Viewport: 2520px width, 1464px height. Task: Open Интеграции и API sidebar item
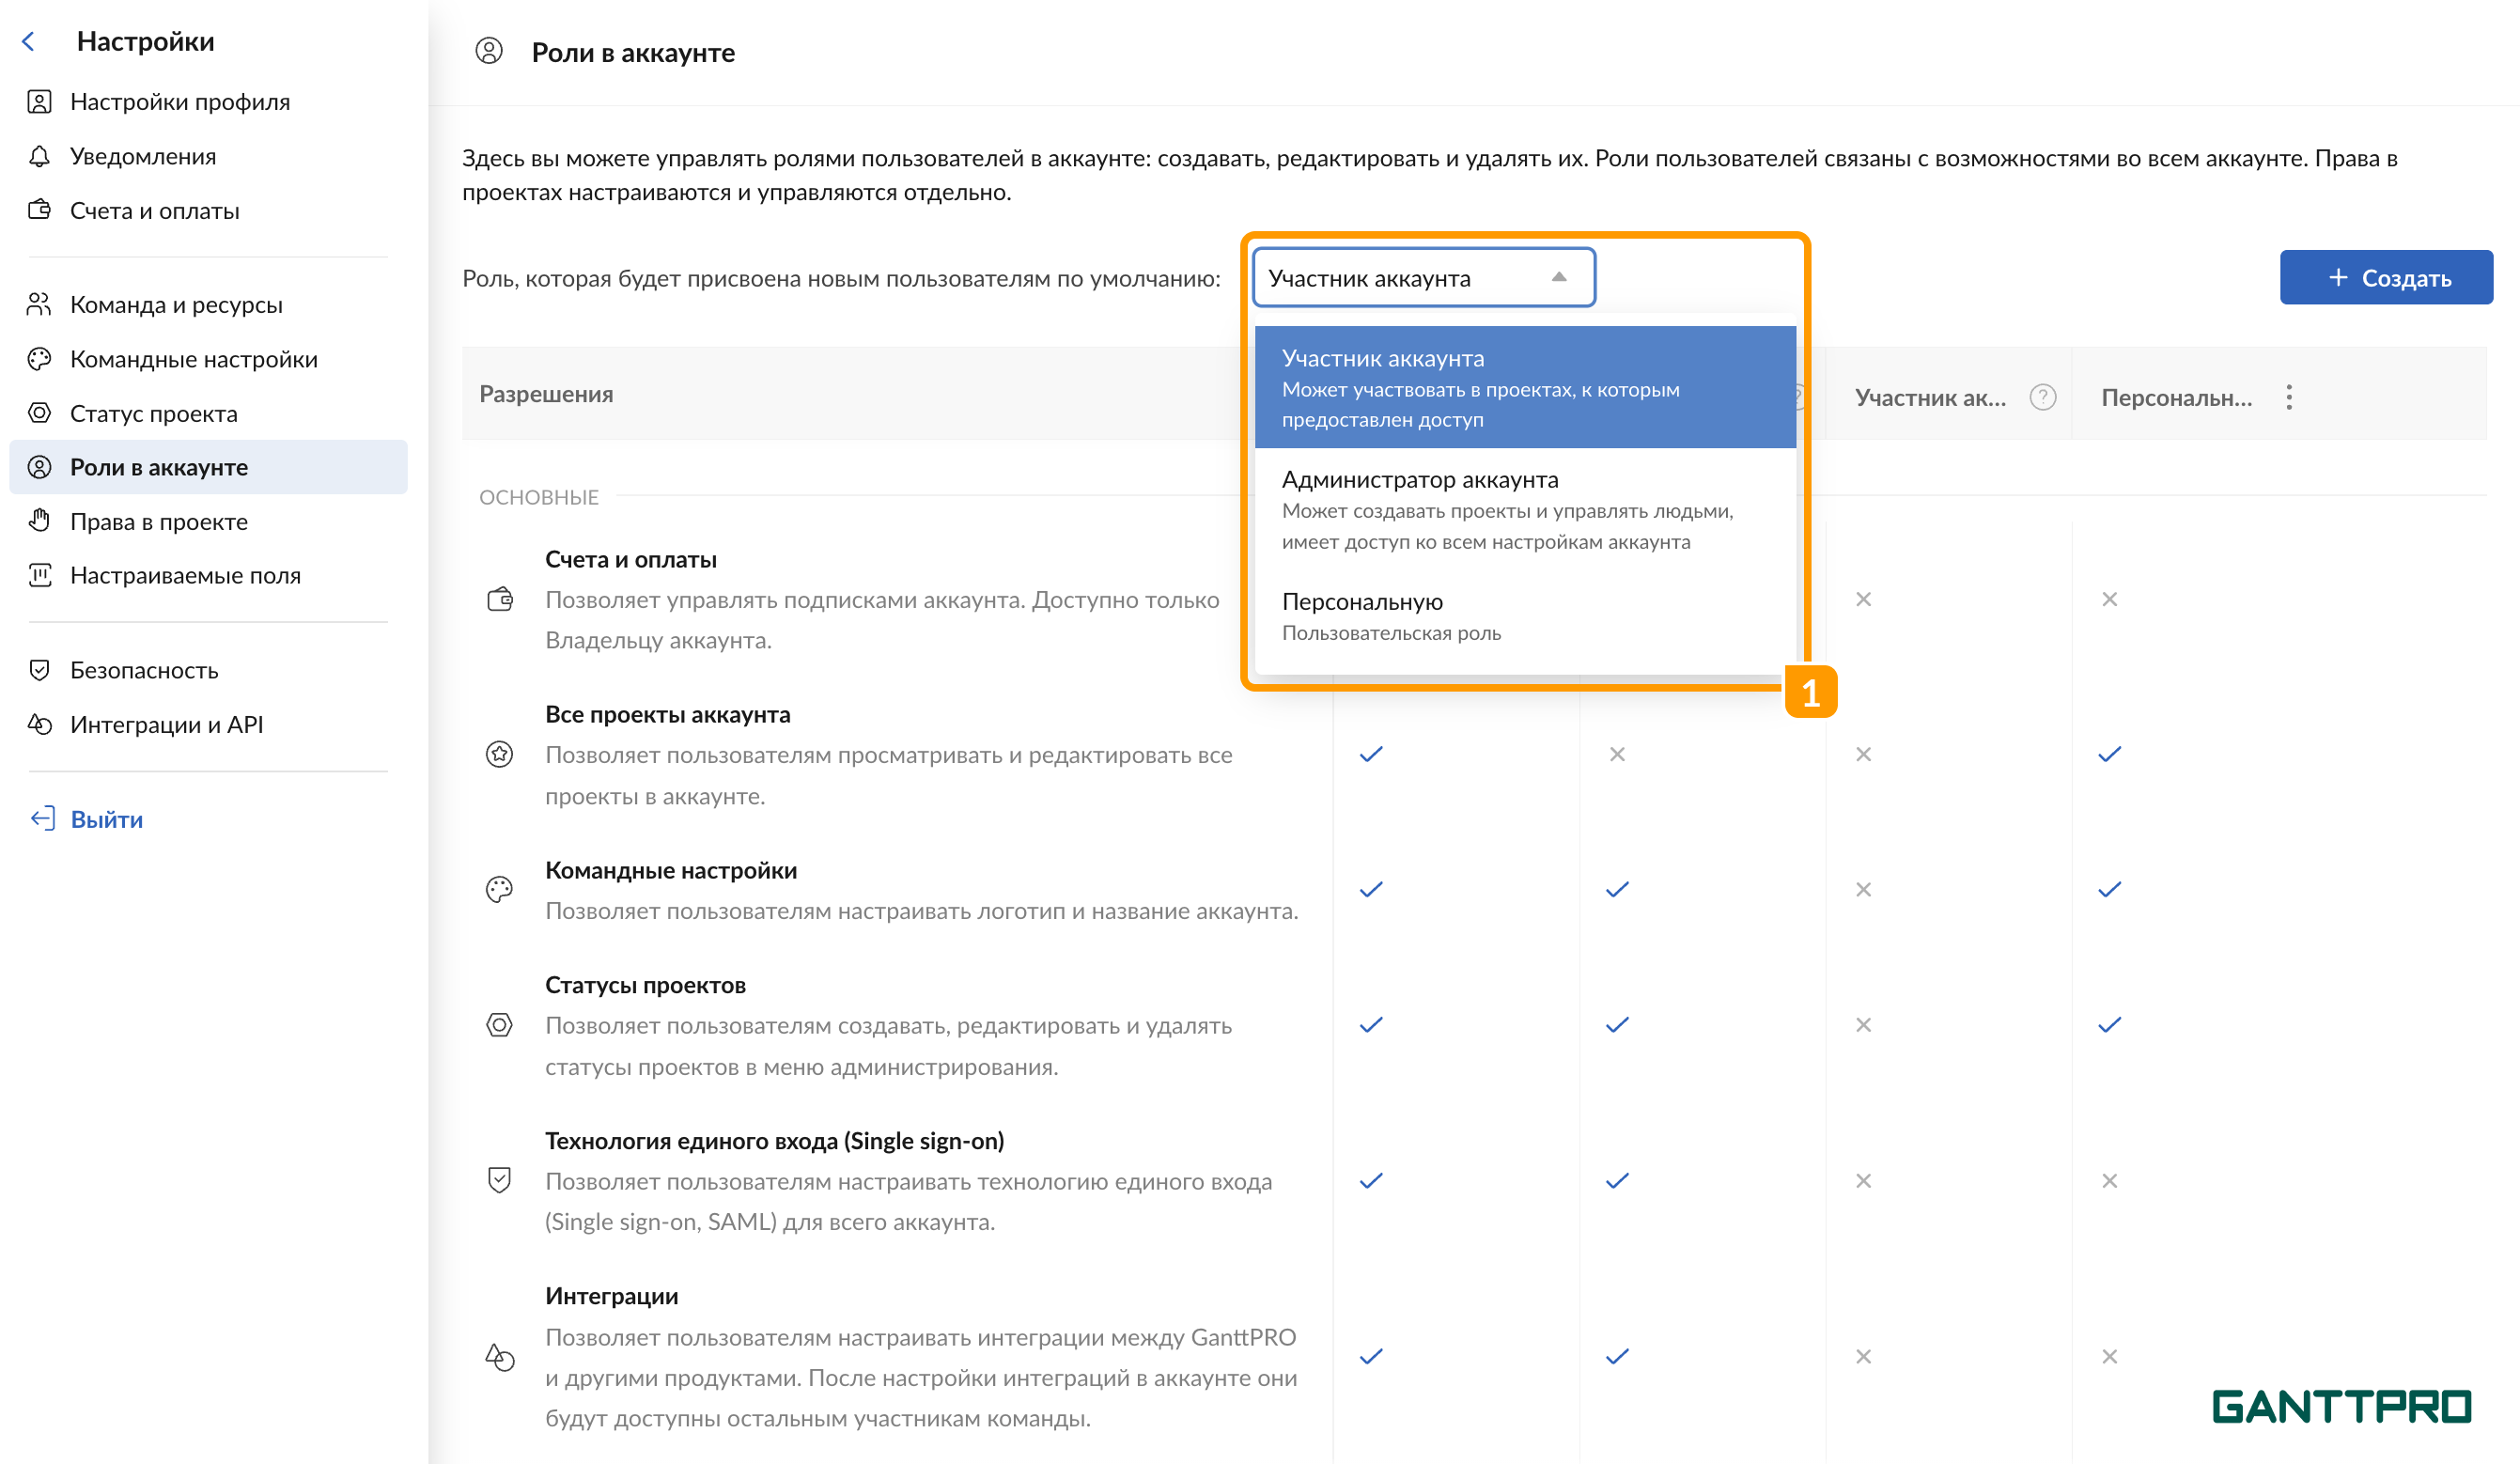(166, 724)
